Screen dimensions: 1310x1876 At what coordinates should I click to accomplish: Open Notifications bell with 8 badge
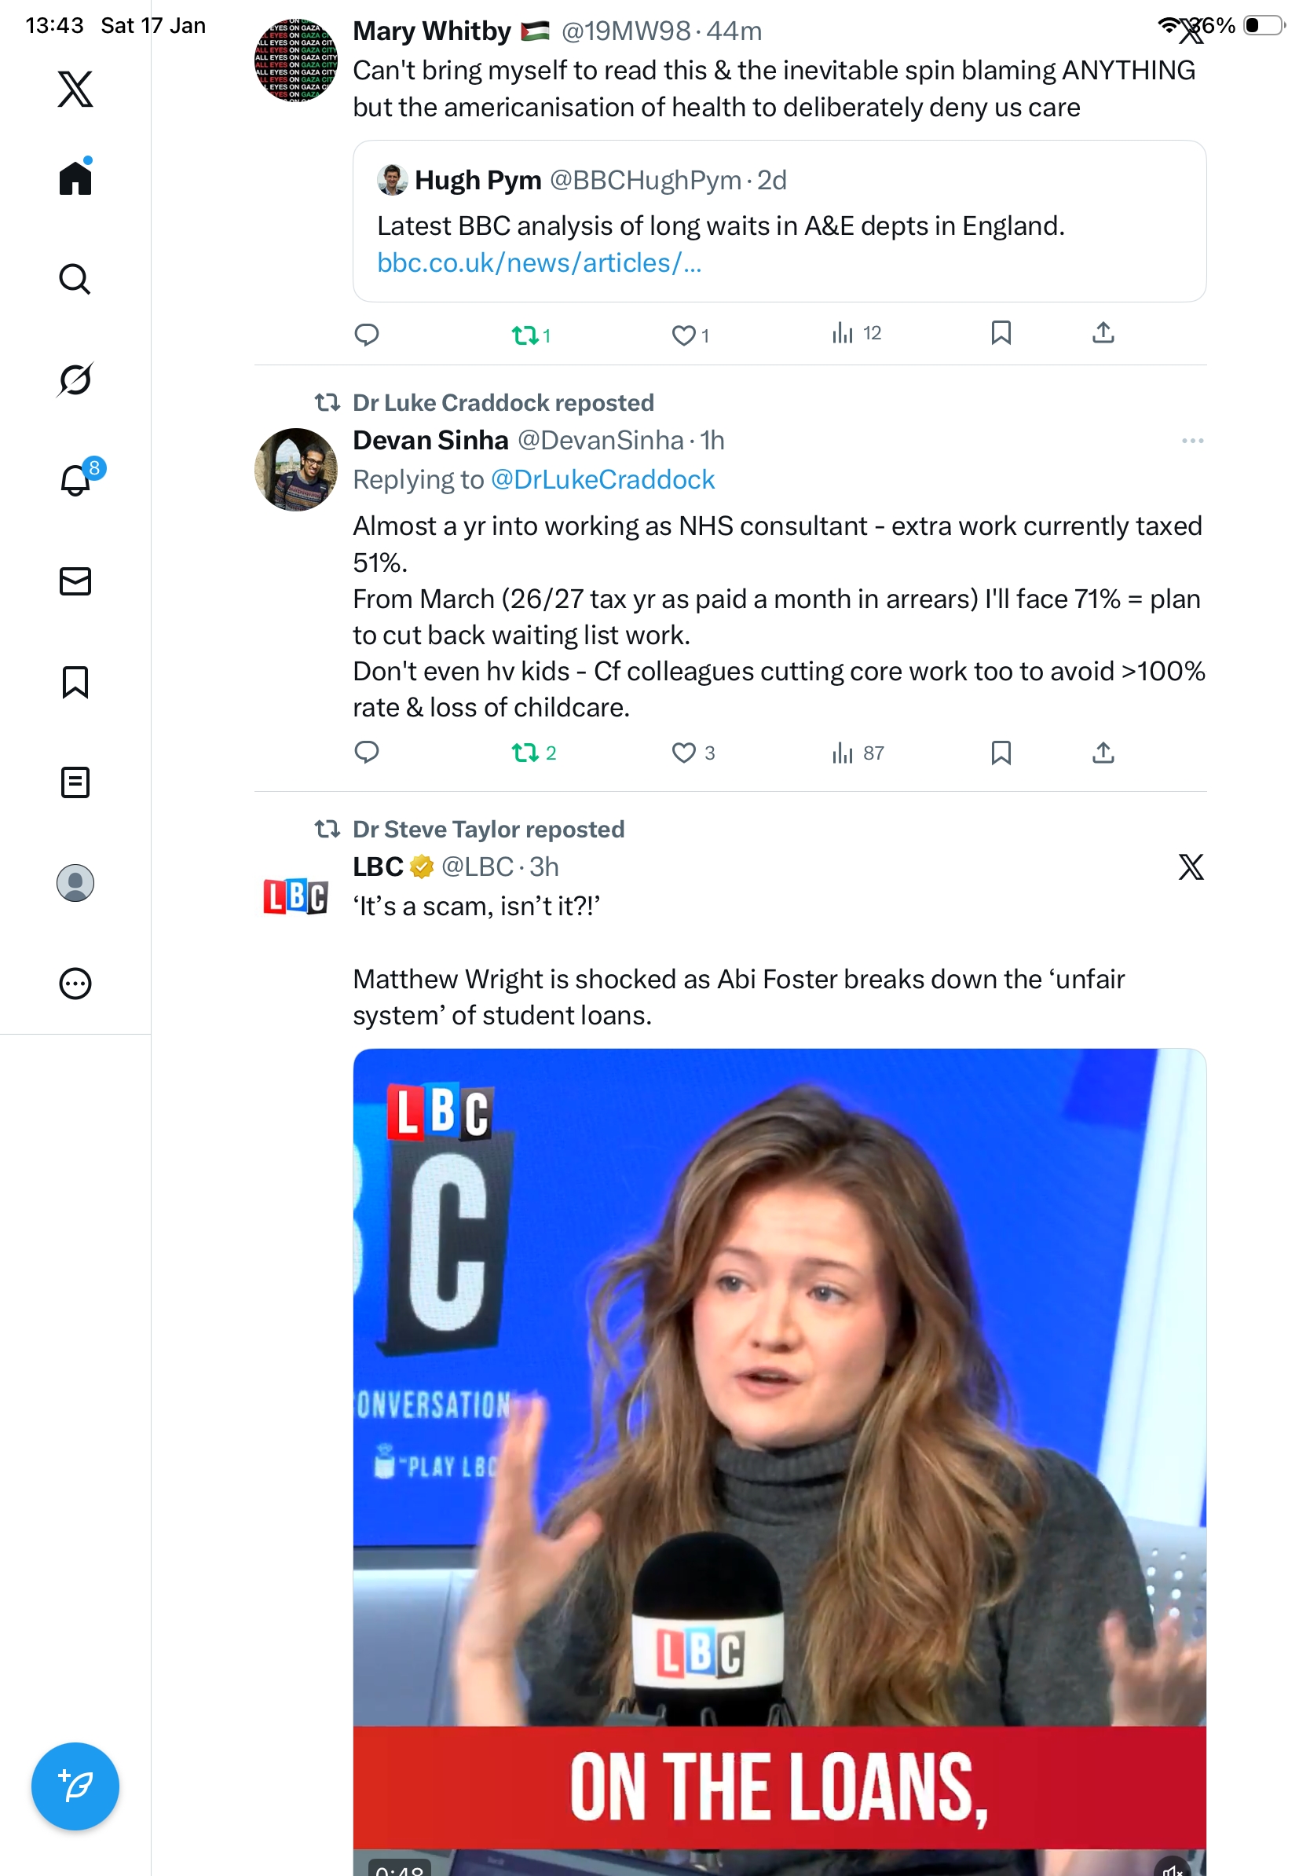[77, 480]
